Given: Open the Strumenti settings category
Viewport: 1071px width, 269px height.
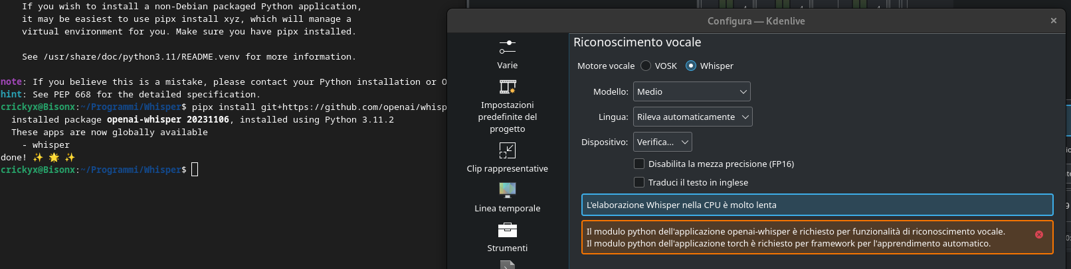Looking at the screenshot, I should coord(507,237).
